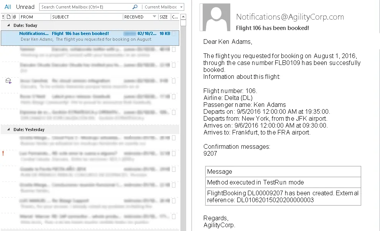Click the 'FlightBooking DL00009207 has been created' cell
Screen dimensions: 380x231
pos(283,196)
